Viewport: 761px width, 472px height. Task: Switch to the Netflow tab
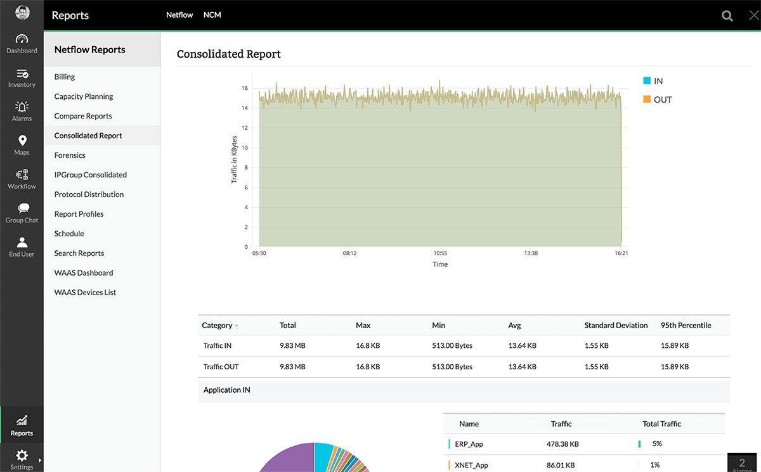(179, 15)
